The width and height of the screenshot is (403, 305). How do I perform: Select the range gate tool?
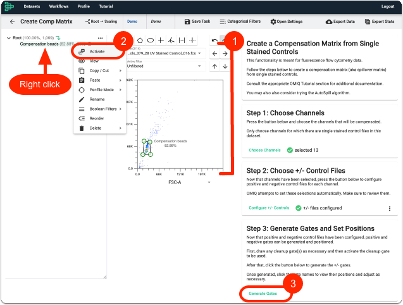[x=182, y=40]
